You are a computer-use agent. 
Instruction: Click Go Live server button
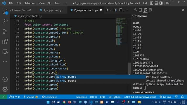click(x=165, y=97)
